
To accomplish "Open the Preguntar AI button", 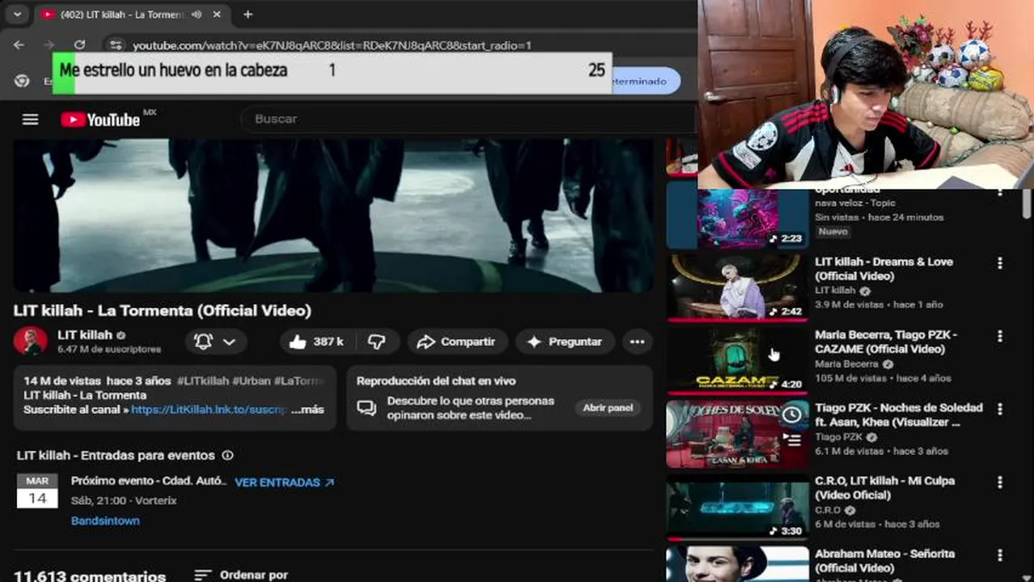I will [x=564, y=342].
